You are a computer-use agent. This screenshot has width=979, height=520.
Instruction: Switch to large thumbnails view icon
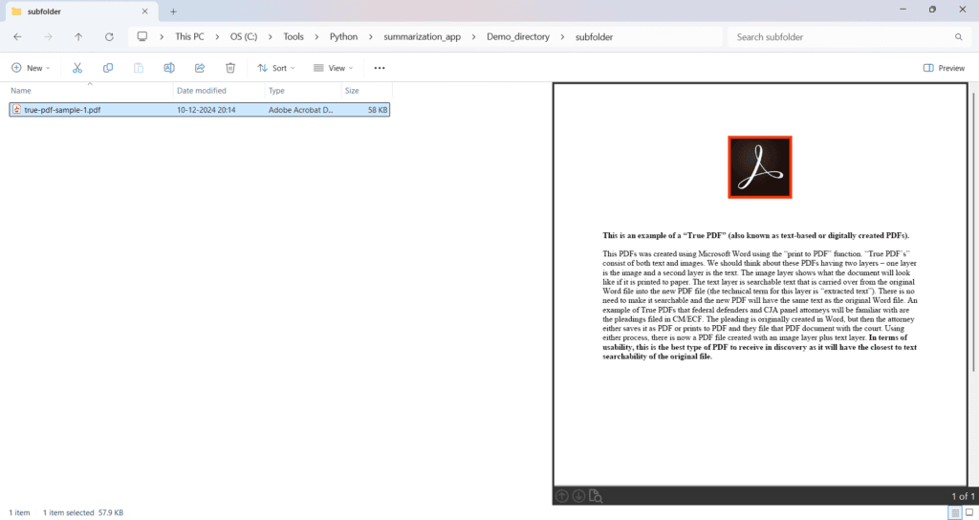969,512
